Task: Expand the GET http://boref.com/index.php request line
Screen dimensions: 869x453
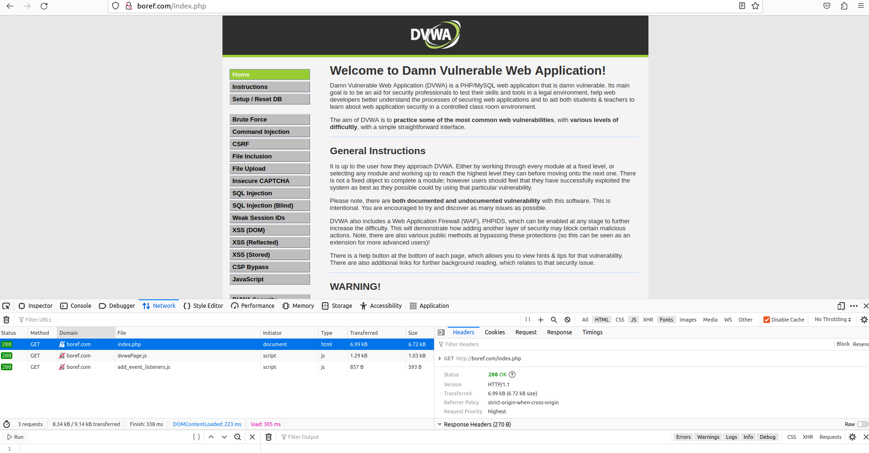Action: (x=440, y=358)
